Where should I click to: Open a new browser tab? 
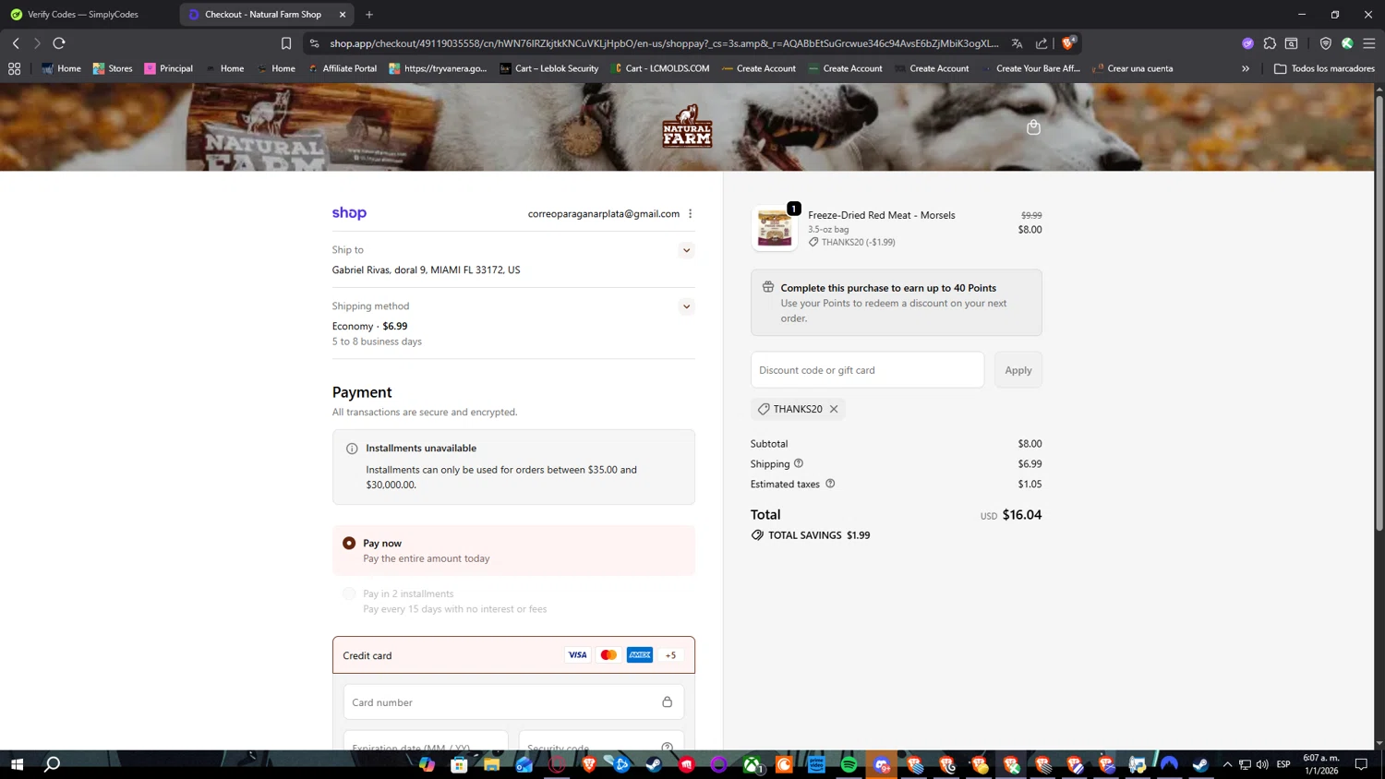point(369,14)
